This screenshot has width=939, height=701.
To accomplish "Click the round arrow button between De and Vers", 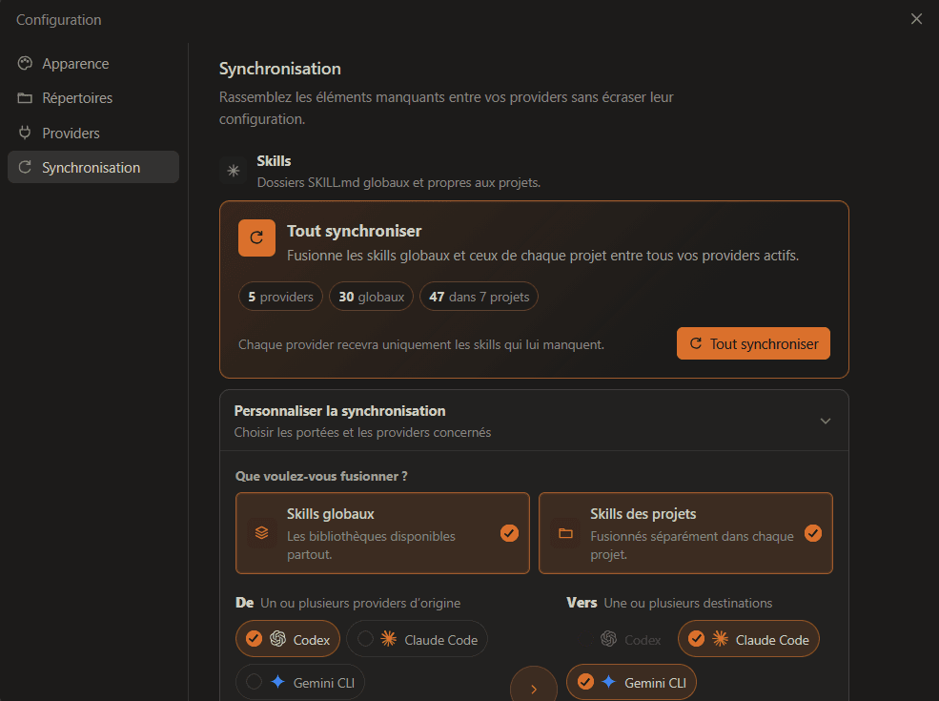I will coord(534,684).
